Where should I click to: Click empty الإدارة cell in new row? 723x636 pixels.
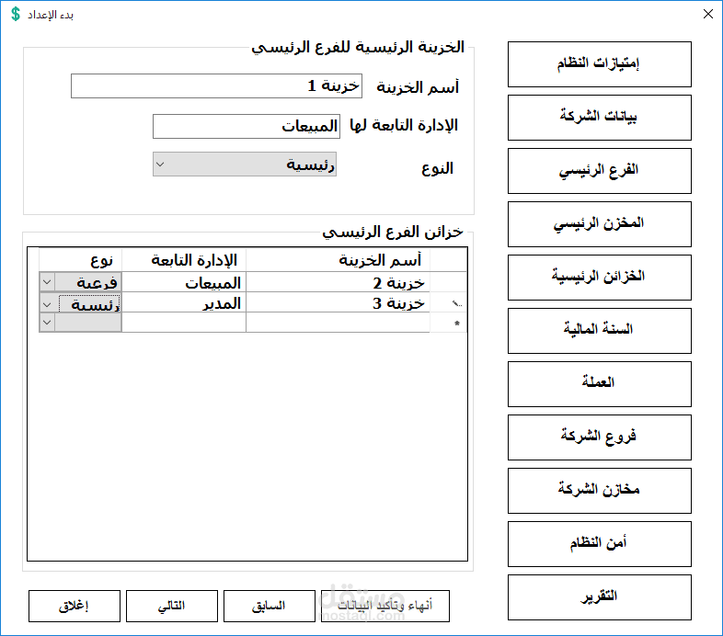[184, 323]
